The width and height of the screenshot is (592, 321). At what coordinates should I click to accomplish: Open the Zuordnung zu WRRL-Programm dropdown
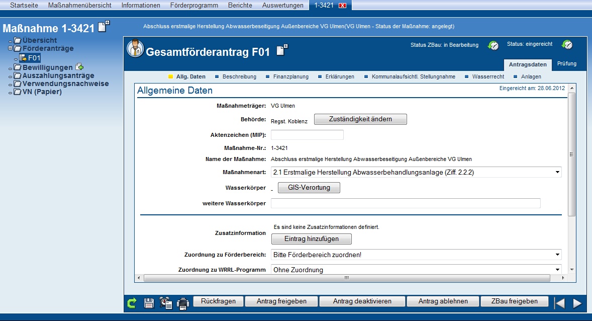[416, 270]
